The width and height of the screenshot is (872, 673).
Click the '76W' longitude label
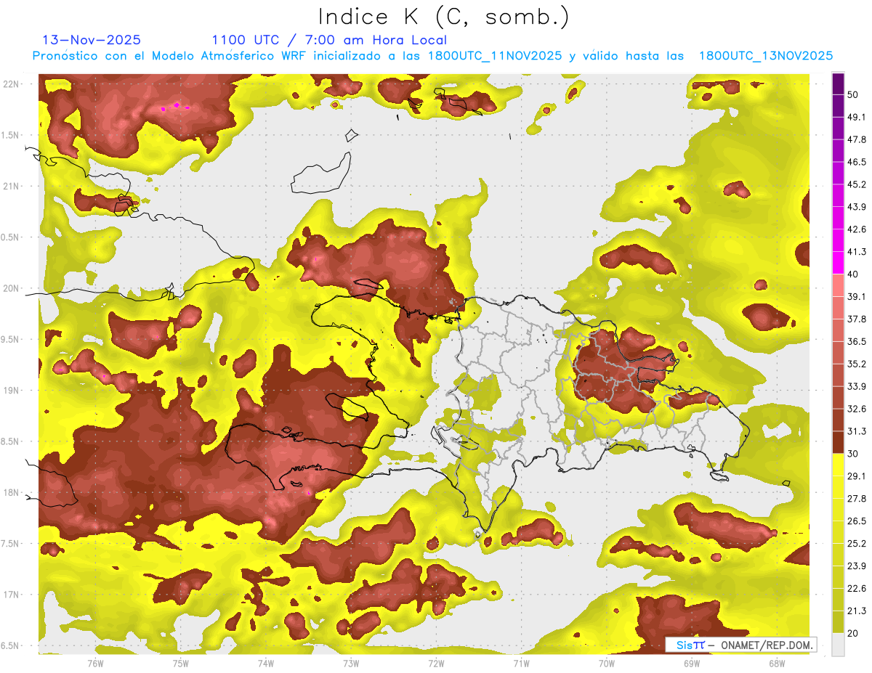pyautogui.click(x=95, y=663)
